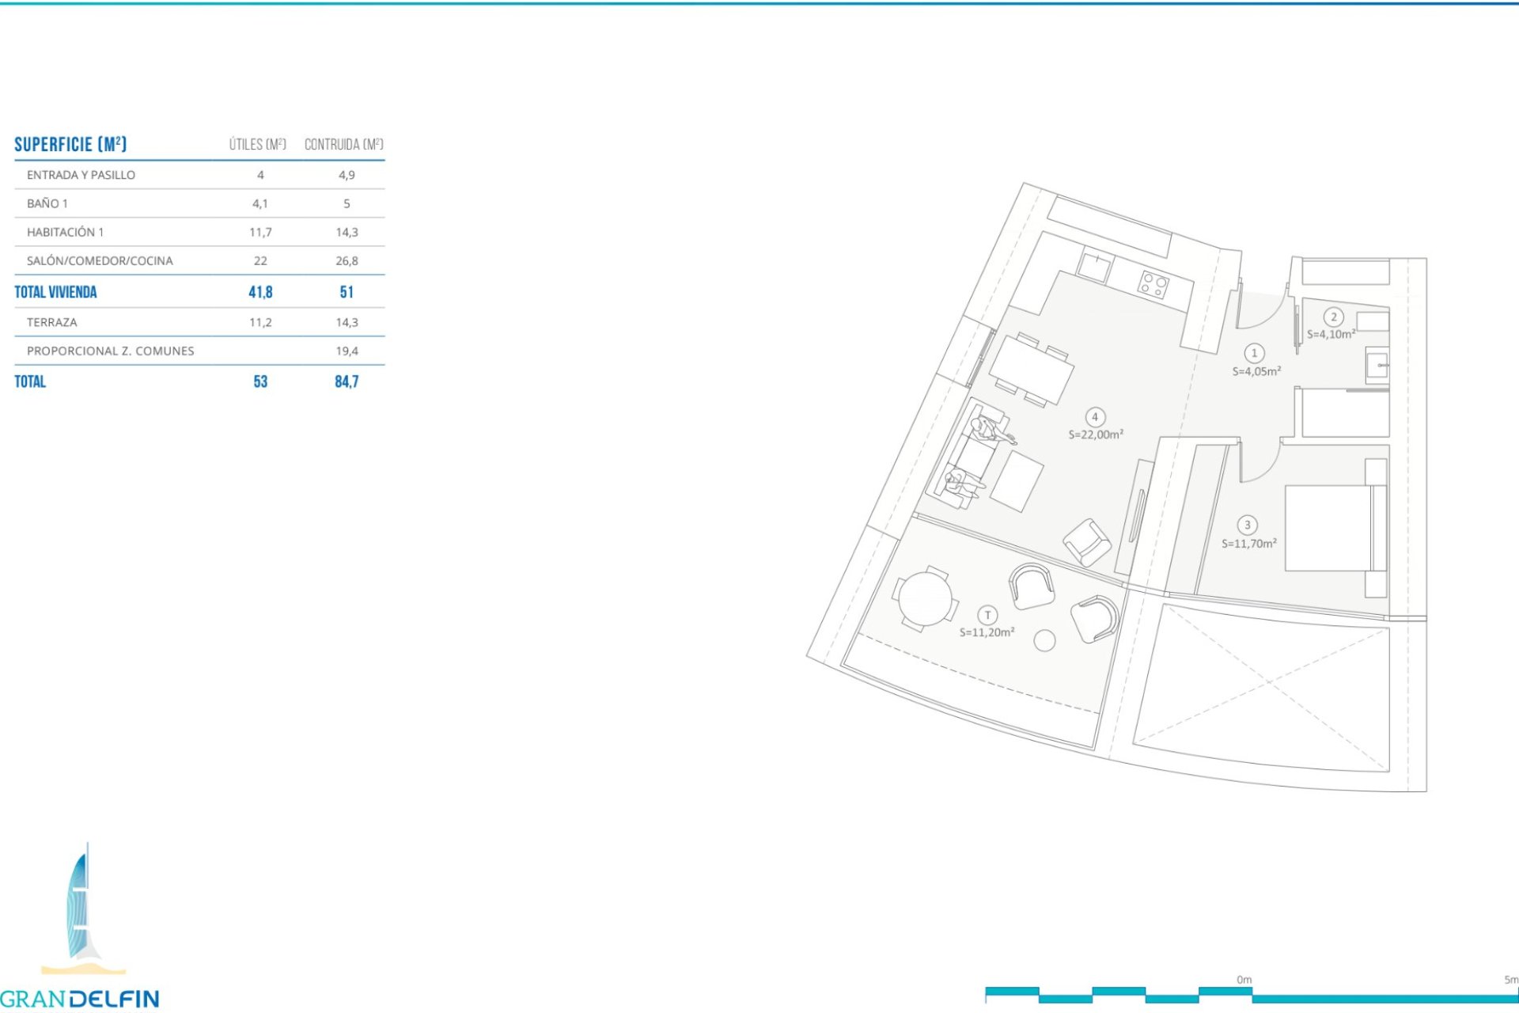Click terrace label 'S=11,20m²' on the plan
The width and height of the screenshot is (1519, 1013).
pyautogui.click(x=987, y=632)
